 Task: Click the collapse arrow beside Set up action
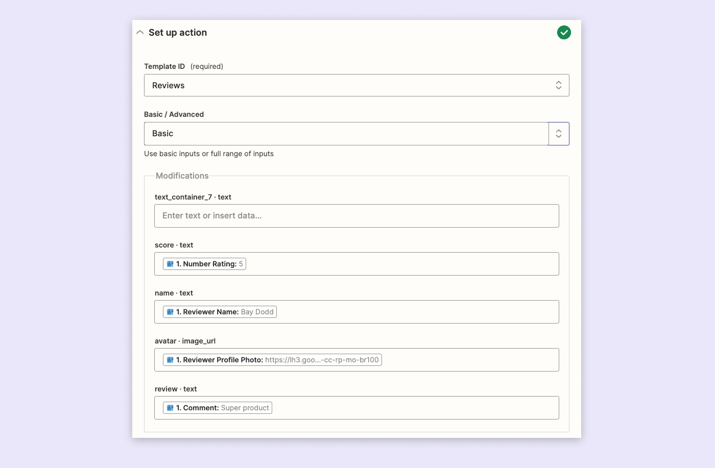click(x=140, y=32)
